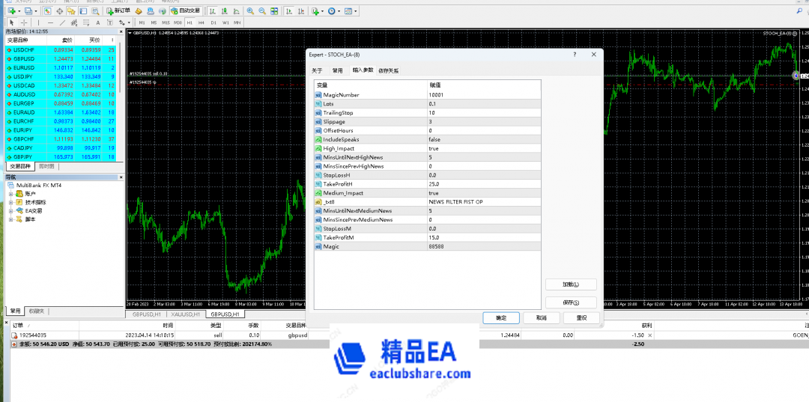Switch to bar chart icon
This screenshot has width=809, height=402.
213,10
